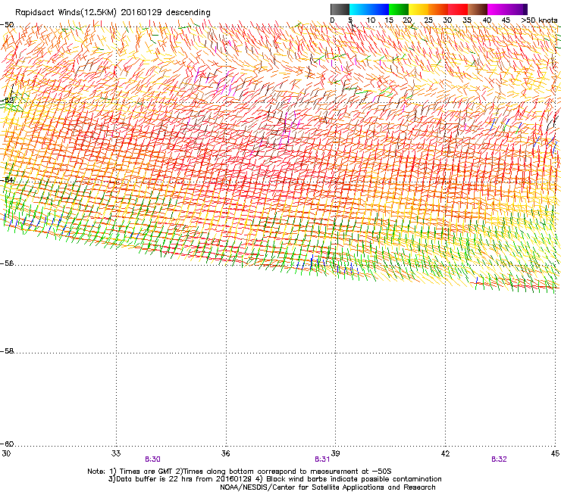Click the '>50 knots' legend label

pos(539,20)
